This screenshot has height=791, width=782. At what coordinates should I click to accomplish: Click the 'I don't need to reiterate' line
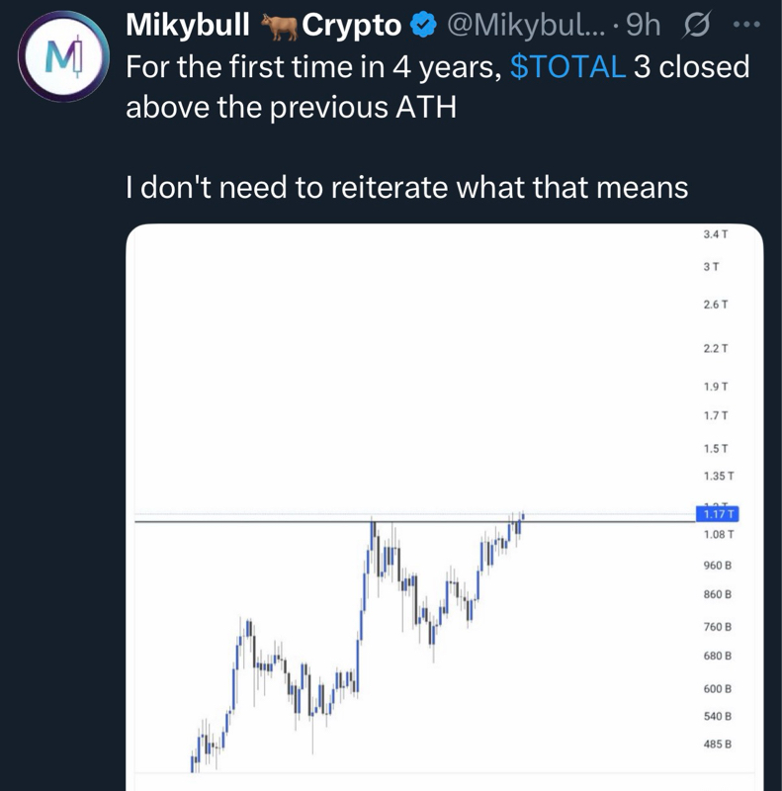406,187
